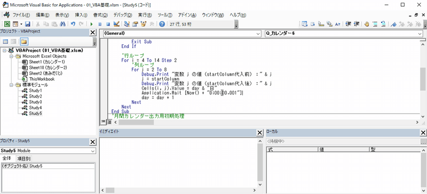Click the code window horizontal scrollbar thumb
The width and height of the screenshot is (427, 194).
(x=136, y=123)
